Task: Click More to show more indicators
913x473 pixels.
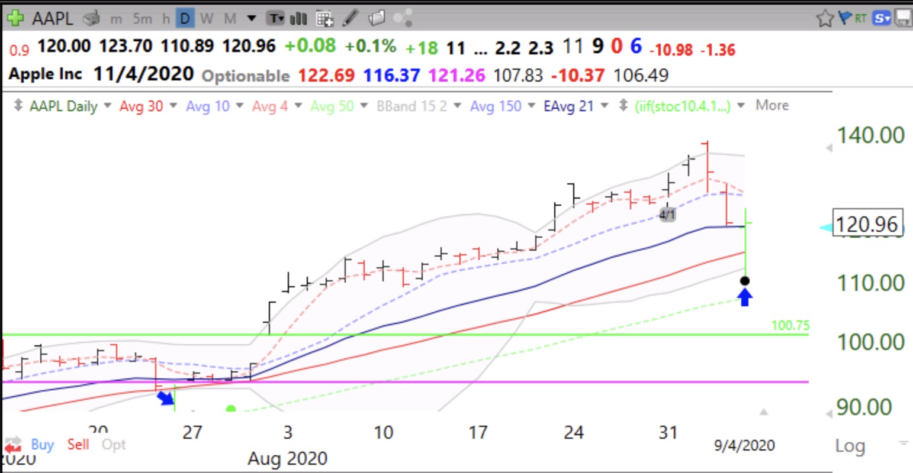Action: coord(772,105)
